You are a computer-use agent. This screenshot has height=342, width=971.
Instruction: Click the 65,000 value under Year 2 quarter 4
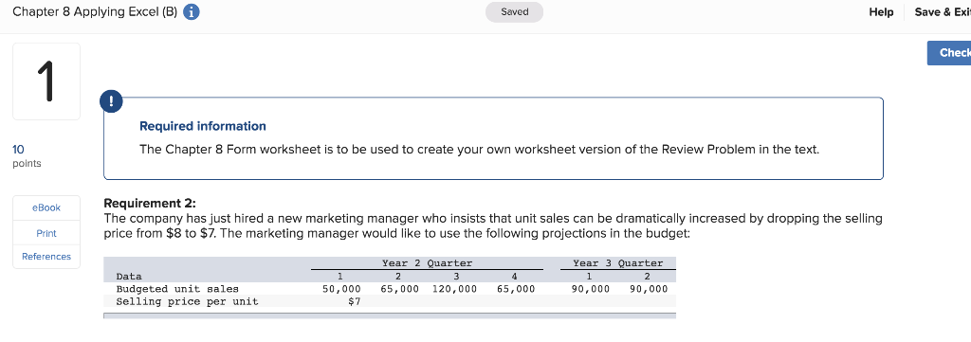point(515,289)
